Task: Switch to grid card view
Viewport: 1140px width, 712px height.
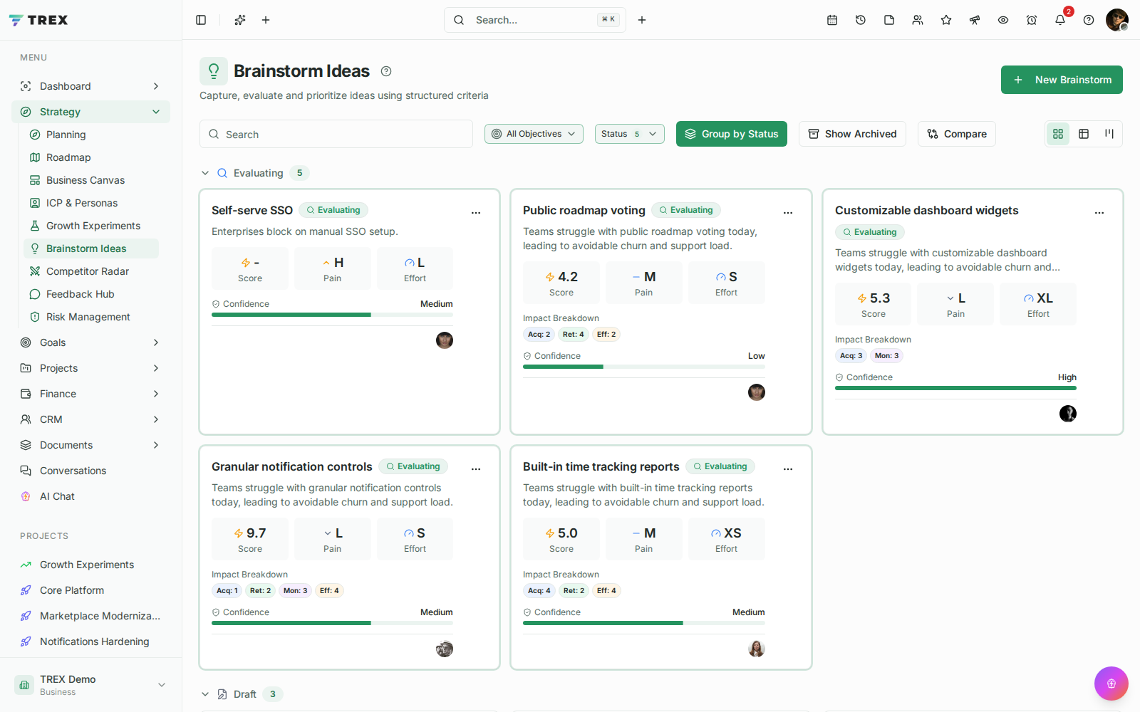Action: pos(1058,134)
